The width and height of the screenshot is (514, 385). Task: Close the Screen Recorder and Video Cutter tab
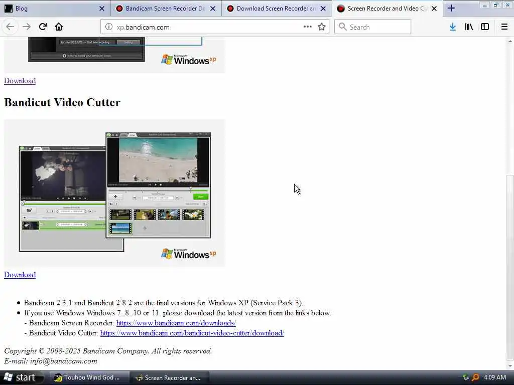pyautogui.click(x=434, y=9)
